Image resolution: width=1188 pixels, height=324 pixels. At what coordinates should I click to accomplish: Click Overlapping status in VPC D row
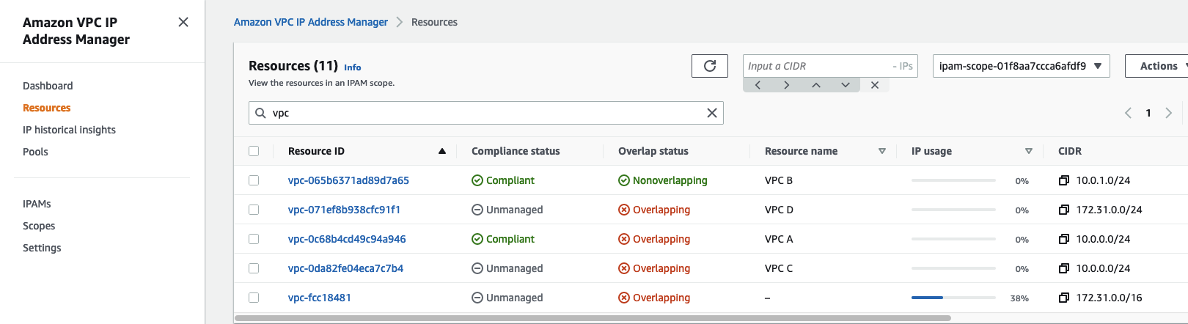point(654,210)
